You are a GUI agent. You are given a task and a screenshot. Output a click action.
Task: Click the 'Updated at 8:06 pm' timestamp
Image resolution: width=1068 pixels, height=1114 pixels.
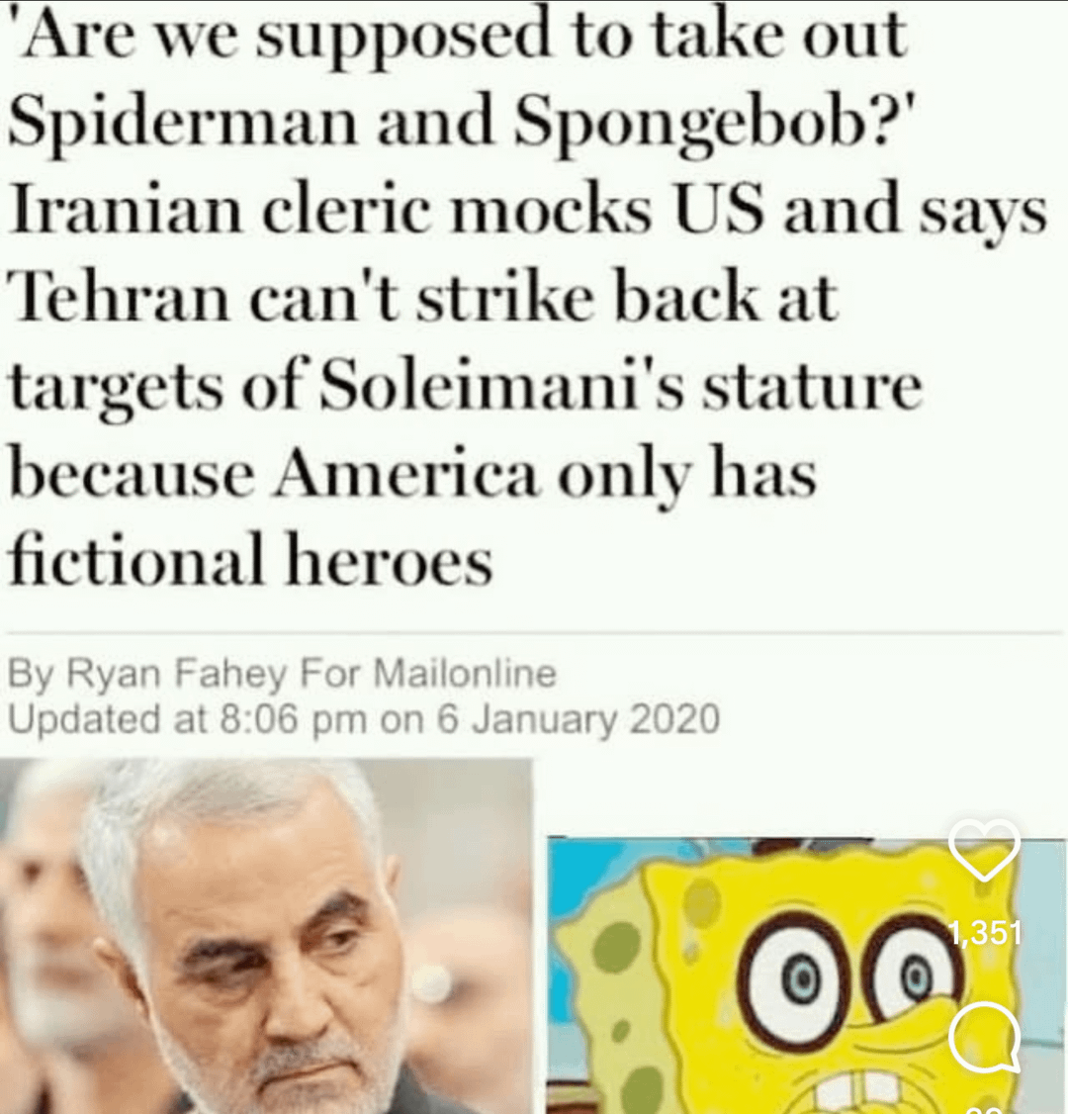190,719
